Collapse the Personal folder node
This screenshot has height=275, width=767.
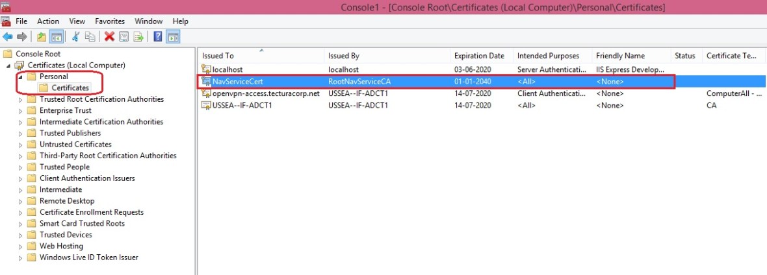click(x=20, y=77)
